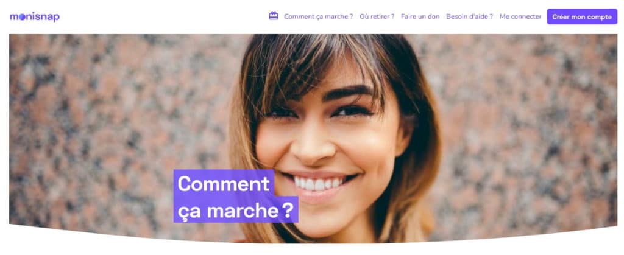The image size is (624, 255).
Task: Click the woman's eyes in the banner photo
Action: point(318,112)
